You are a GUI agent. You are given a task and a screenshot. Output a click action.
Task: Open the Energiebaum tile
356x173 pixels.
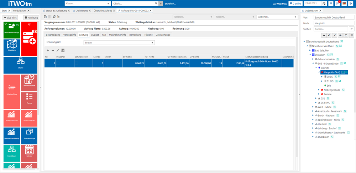[x=12, y=153]
